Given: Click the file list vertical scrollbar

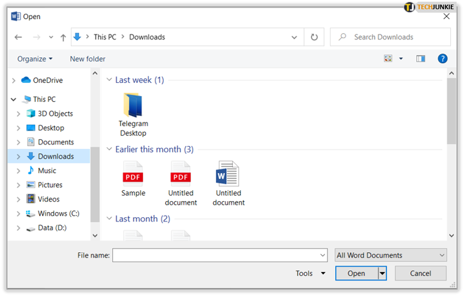Looking at the screenshot, I should pyautogui.click(x=451, y=112).
